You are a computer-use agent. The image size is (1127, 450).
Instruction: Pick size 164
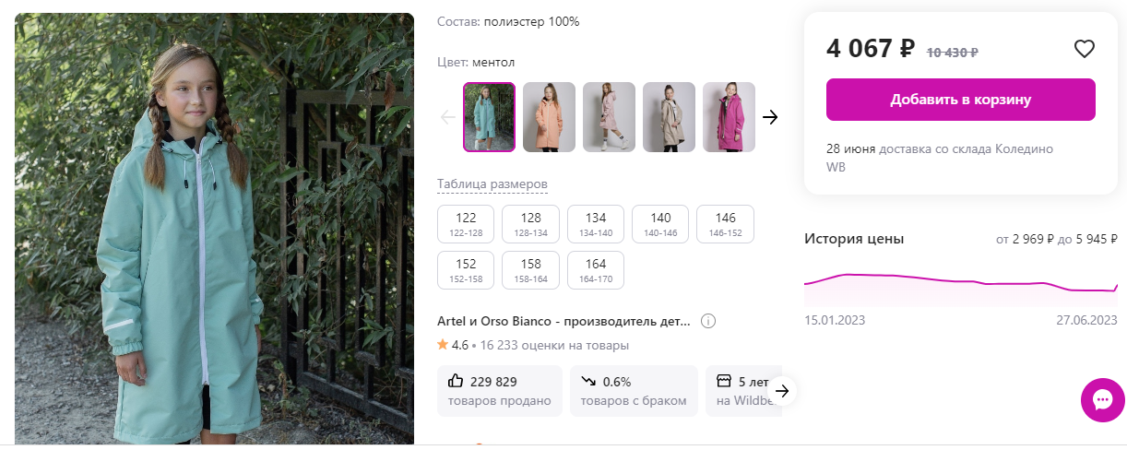pos(596,270)
